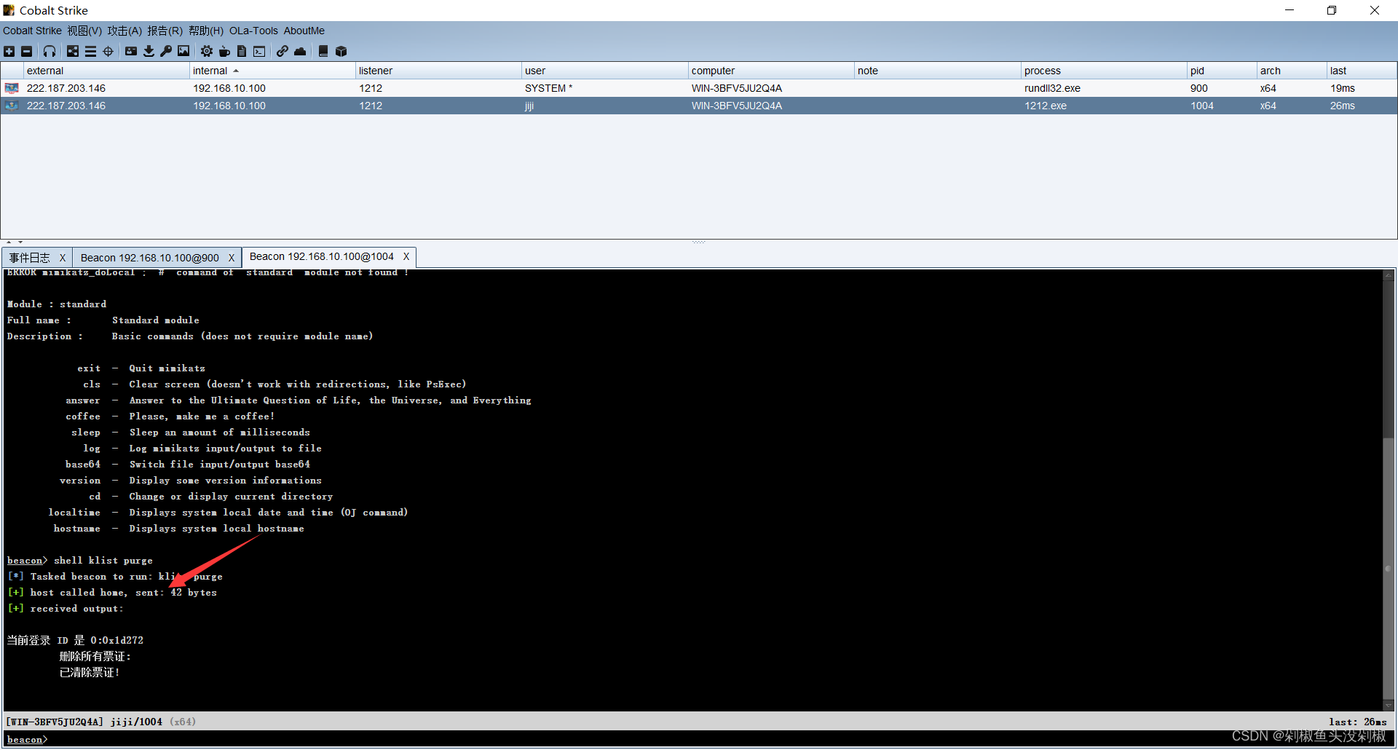The image size is (1398, 750).
Task: Sort sessions by process column
Action: 1104,71
